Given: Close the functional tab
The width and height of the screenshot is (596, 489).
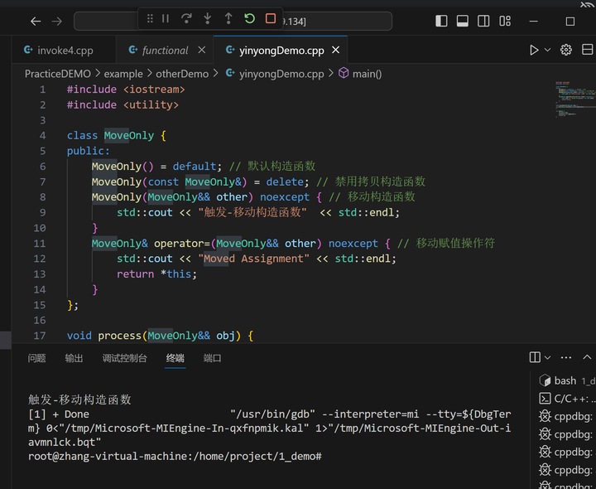Looking at the screenshot, I should point(202,50).
